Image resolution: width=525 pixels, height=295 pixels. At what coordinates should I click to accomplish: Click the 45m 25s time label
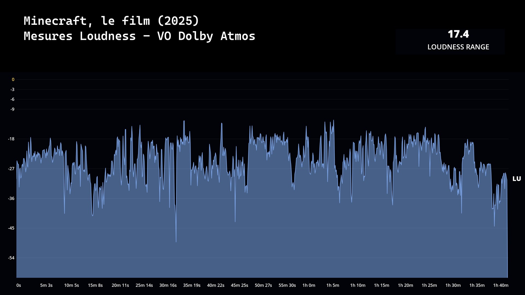pos(239,285)
